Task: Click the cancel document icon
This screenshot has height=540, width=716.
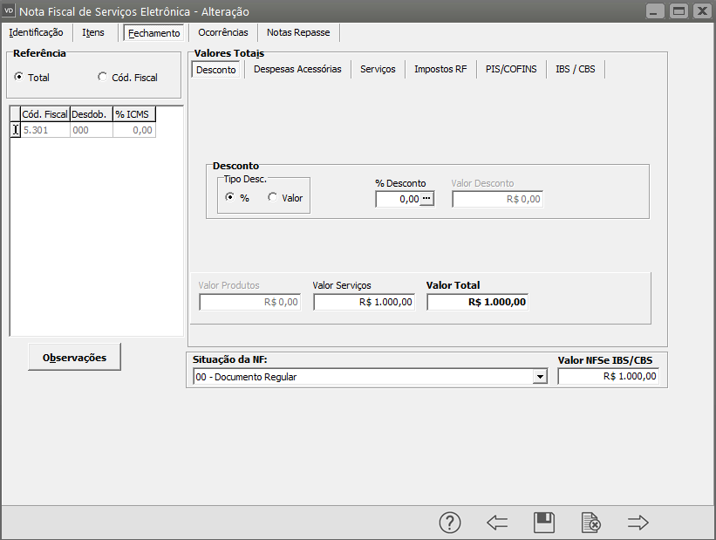Action: (591, 523)
